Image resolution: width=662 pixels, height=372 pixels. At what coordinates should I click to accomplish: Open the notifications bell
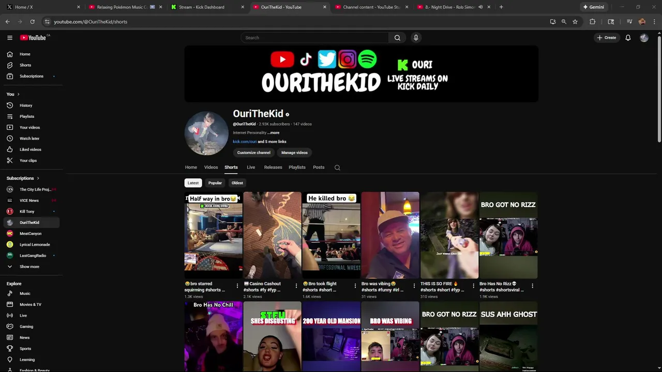[628, 38]
